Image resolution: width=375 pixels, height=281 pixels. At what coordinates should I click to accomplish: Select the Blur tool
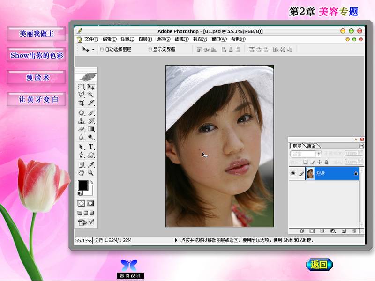click(81, 137)
